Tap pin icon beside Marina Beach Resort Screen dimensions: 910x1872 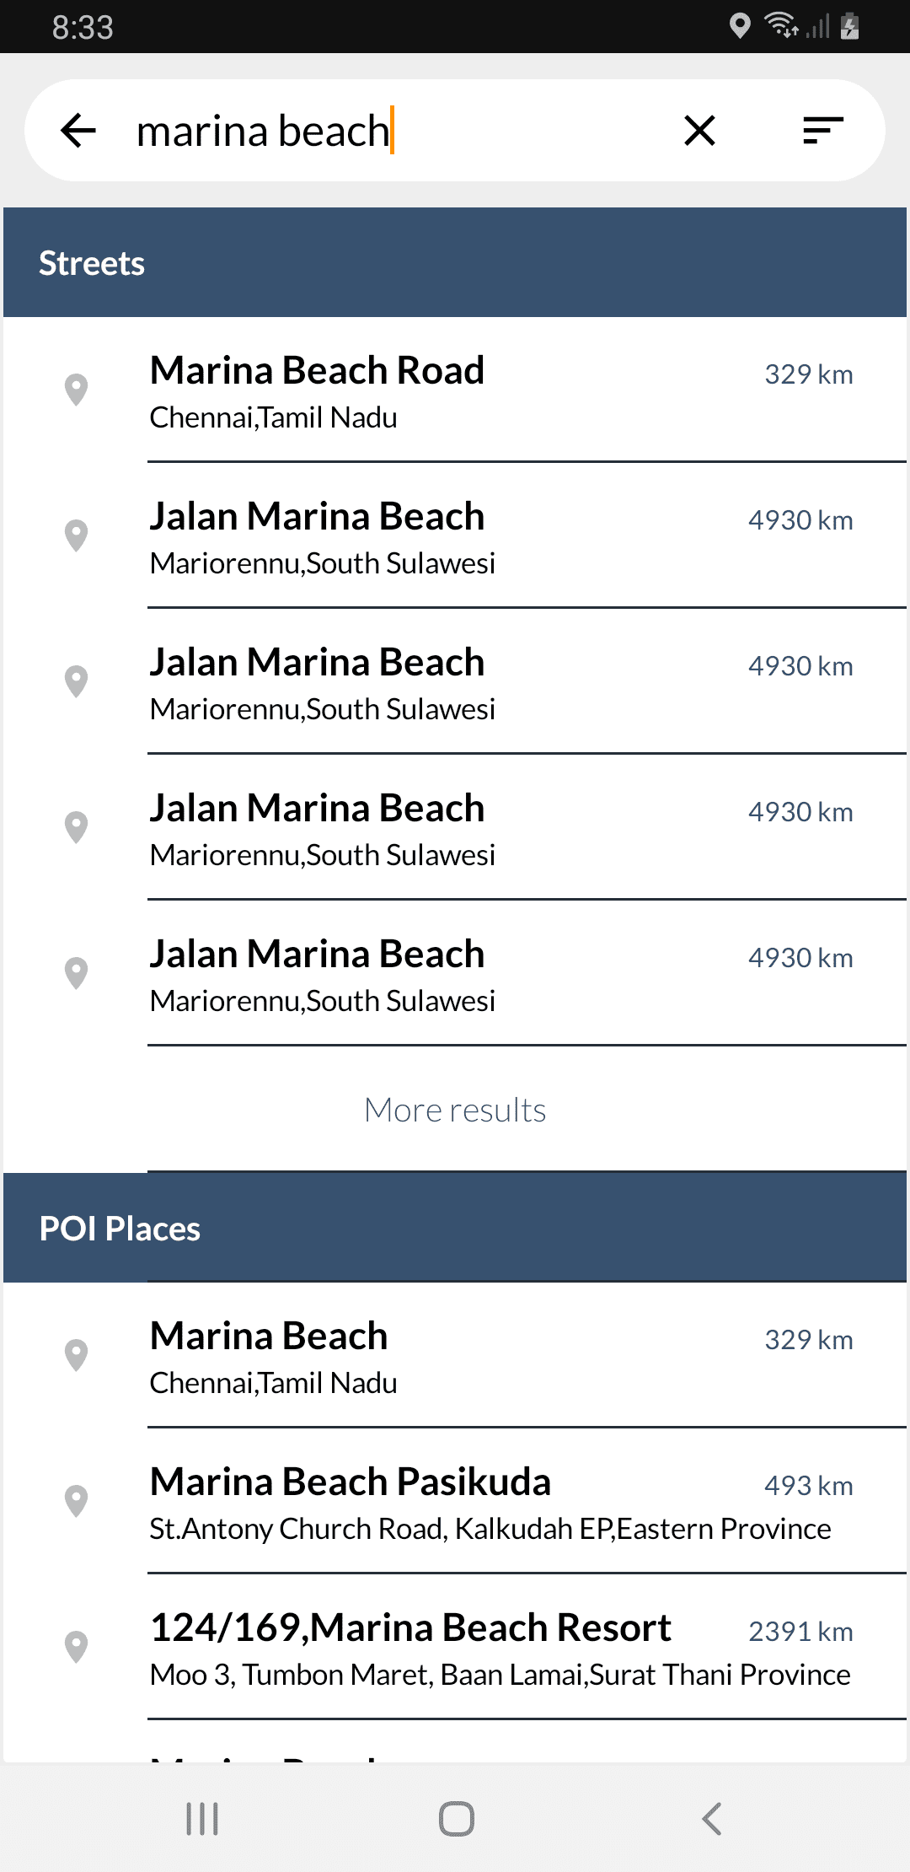pyautogui.click(x=77, y=1647)
